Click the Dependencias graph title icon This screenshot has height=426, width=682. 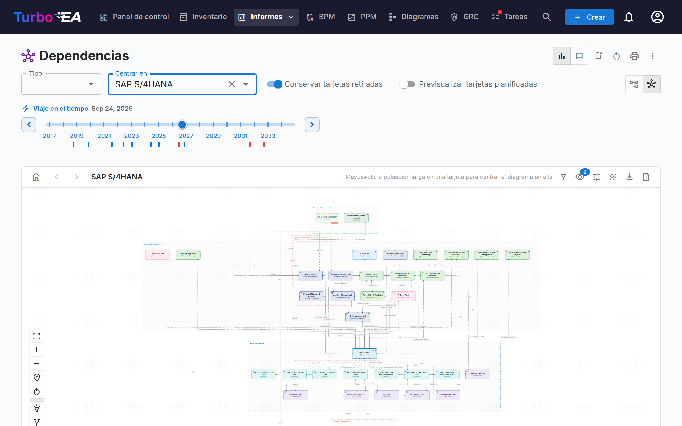click(28, 56)
